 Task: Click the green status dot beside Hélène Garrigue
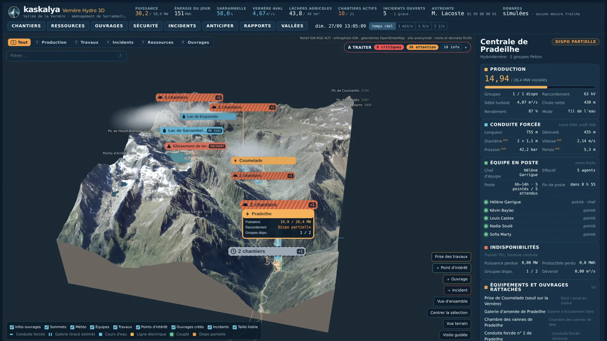(x=486, y=202)
